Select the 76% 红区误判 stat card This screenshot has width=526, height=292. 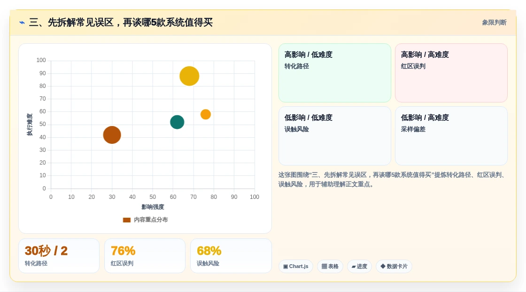pyautogui.click(x=145, y=256)
